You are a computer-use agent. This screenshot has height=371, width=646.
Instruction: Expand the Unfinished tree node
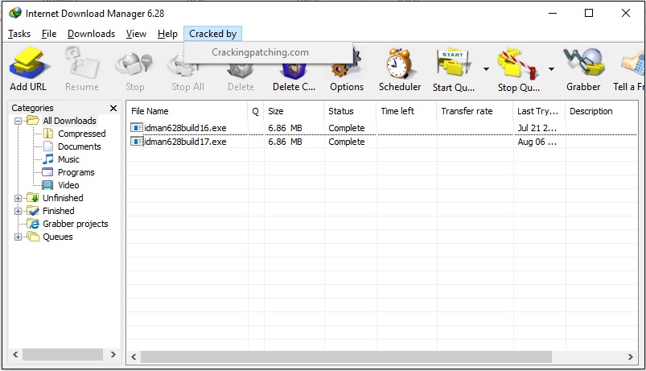point(19,198)
